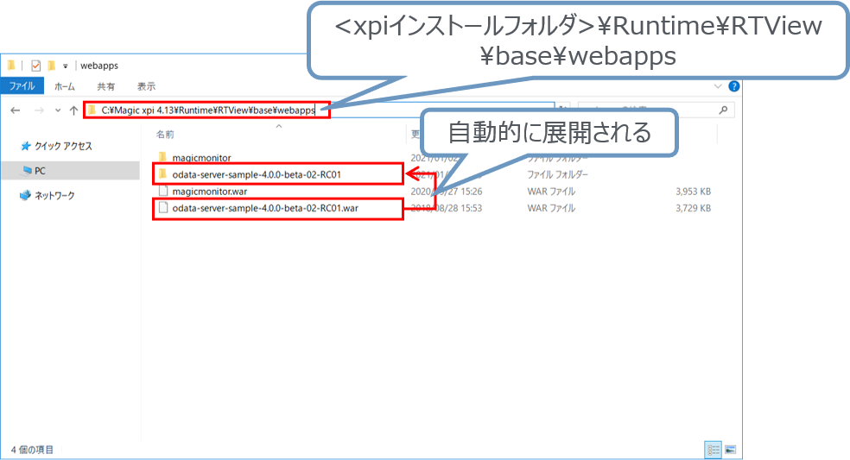Switch to large icons view in status bar
The height and width of the screenshot is (460, 850).
click(x=730, y=450)
